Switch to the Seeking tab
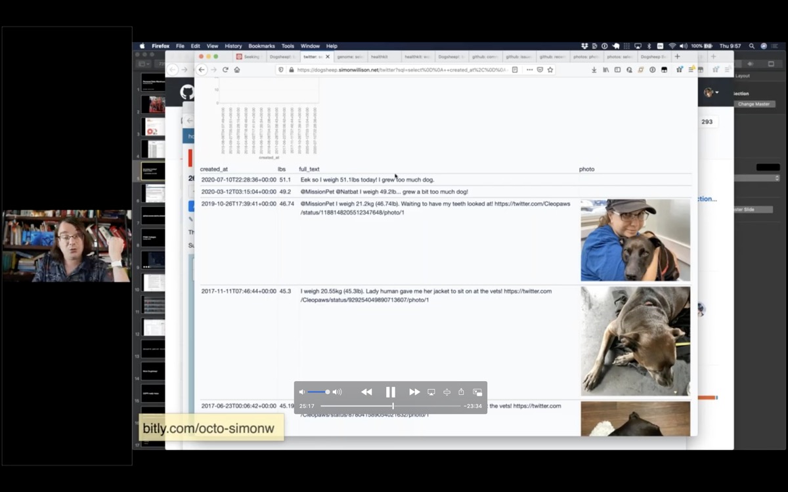788x492 pixels. click(250, 57)
